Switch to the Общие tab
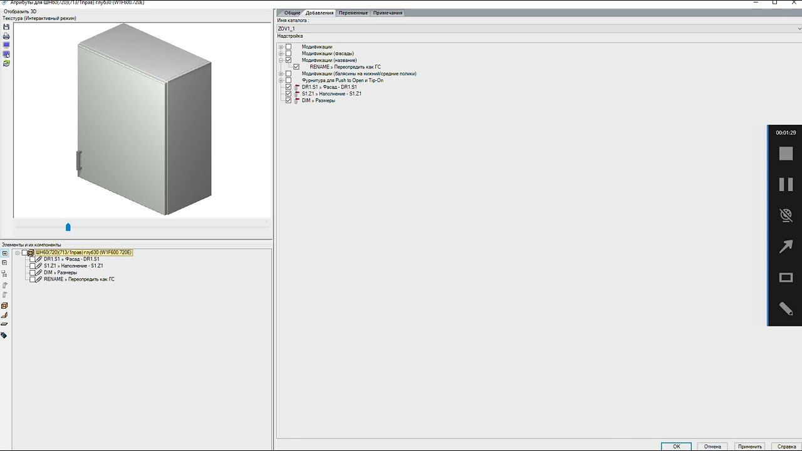This screenshot has height=451, width=802. point(292,13)
